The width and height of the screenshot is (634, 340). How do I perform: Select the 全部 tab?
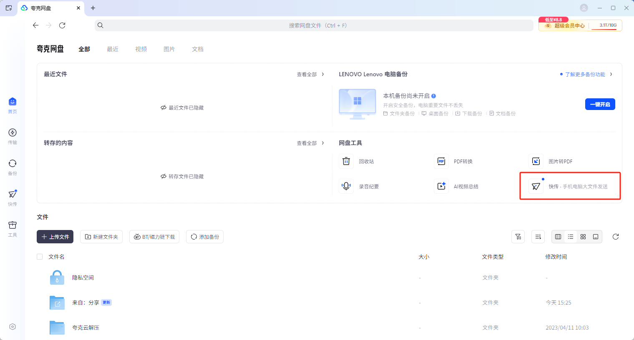tap(84, 49)
